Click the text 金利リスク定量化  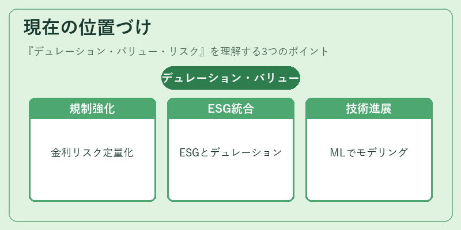(x=92, y=153)
